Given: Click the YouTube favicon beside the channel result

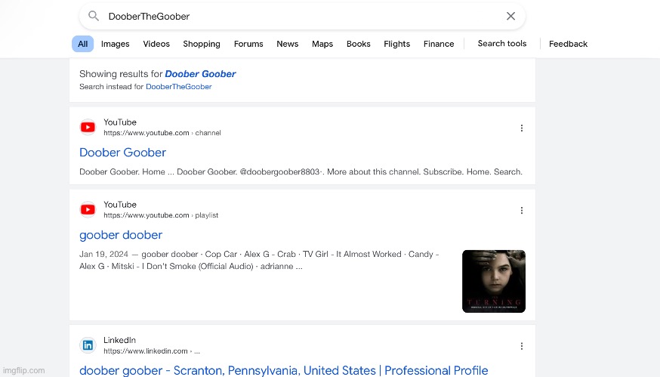Looking at the screenshot, I should pos(88,127).
